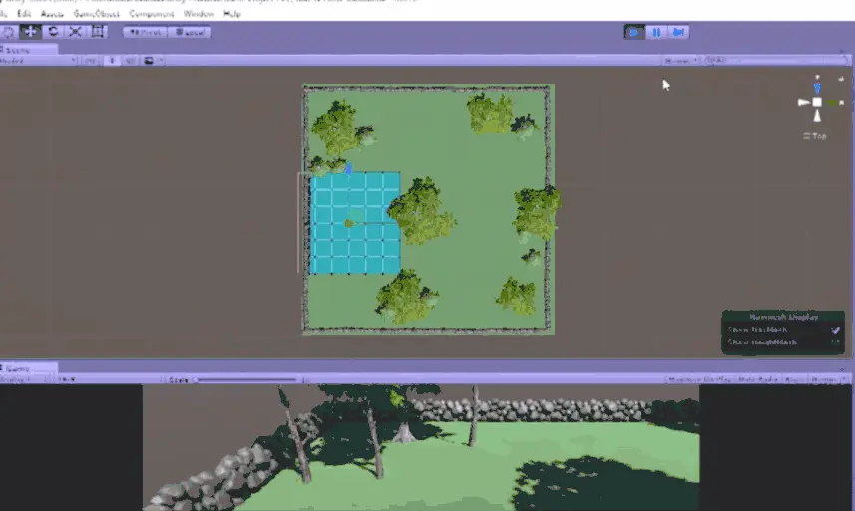Click the center cube of orientation gizmo
The height and width of the screenshot is (511, 855).
[x=817, y=102]
